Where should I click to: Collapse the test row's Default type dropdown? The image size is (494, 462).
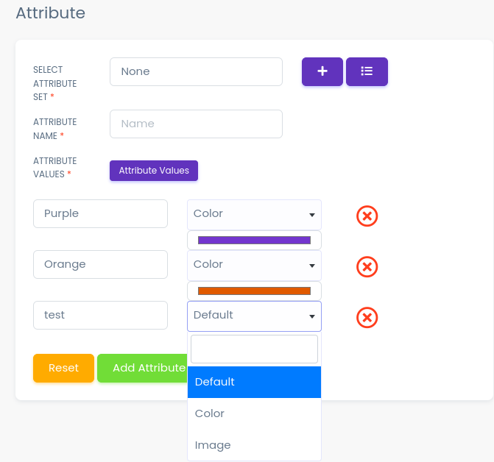[x=254, y=316]
